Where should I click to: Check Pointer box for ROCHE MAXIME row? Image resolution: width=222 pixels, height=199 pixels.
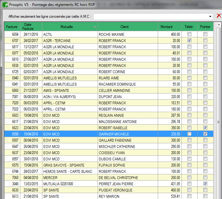click(x=205, y=34)
